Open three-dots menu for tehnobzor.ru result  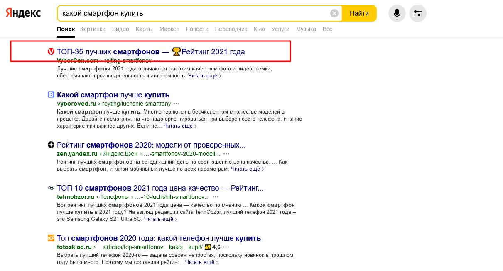click(216, 197)
